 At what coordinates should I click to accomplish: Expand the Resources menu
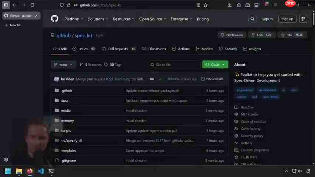coord(124,19)
